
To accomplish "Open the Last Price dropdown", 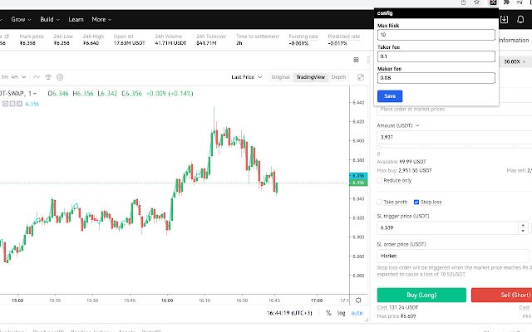I will (x=247, y=77).
